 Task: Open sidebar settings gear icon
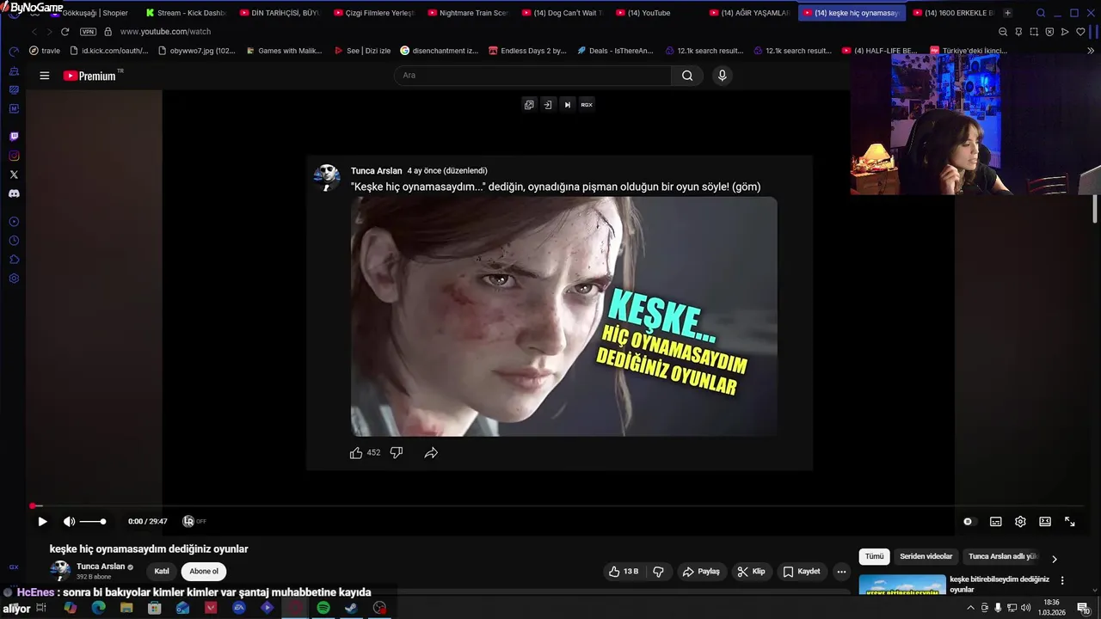pyautogui.click(x=14, y=279)
